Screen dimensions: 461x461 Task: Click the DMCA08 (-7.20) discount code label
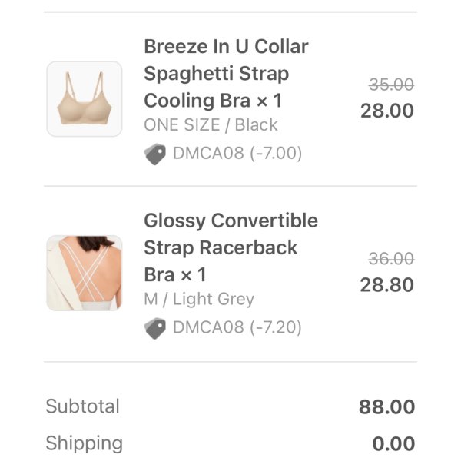[237, 328]
